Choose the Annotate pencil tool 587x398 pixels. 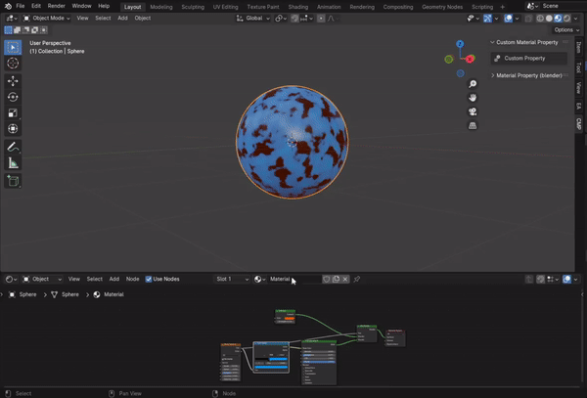pyautogui.click(x=13, y=147)
